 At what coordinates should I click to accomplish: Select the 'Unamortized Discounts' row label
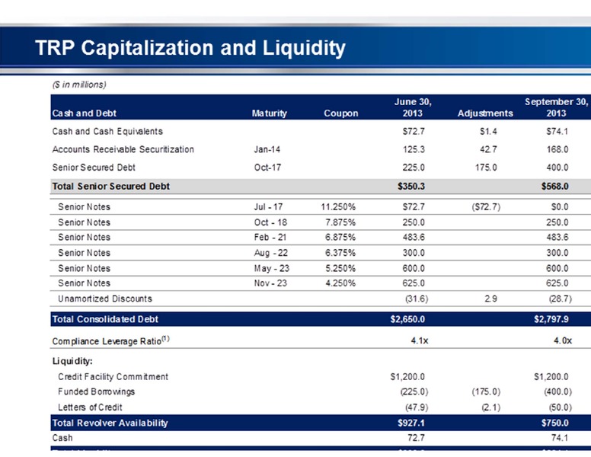pyautogui.click(x=105, y=299)
